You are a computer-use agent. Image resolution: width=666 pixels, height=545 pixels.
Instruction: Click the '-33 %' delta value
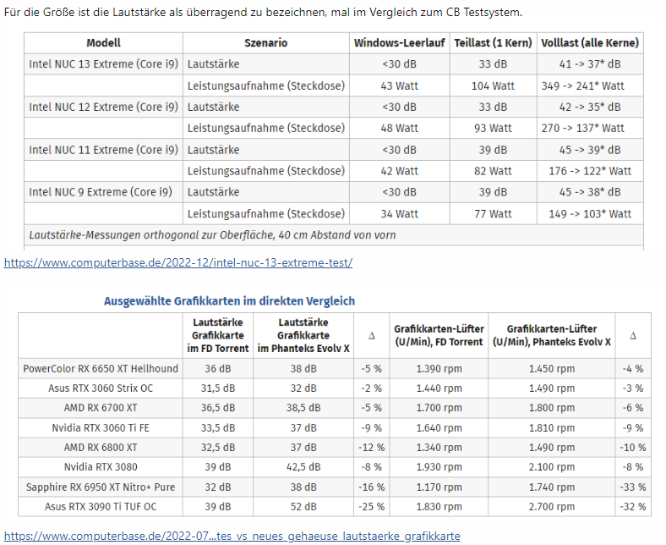(633, 487)
